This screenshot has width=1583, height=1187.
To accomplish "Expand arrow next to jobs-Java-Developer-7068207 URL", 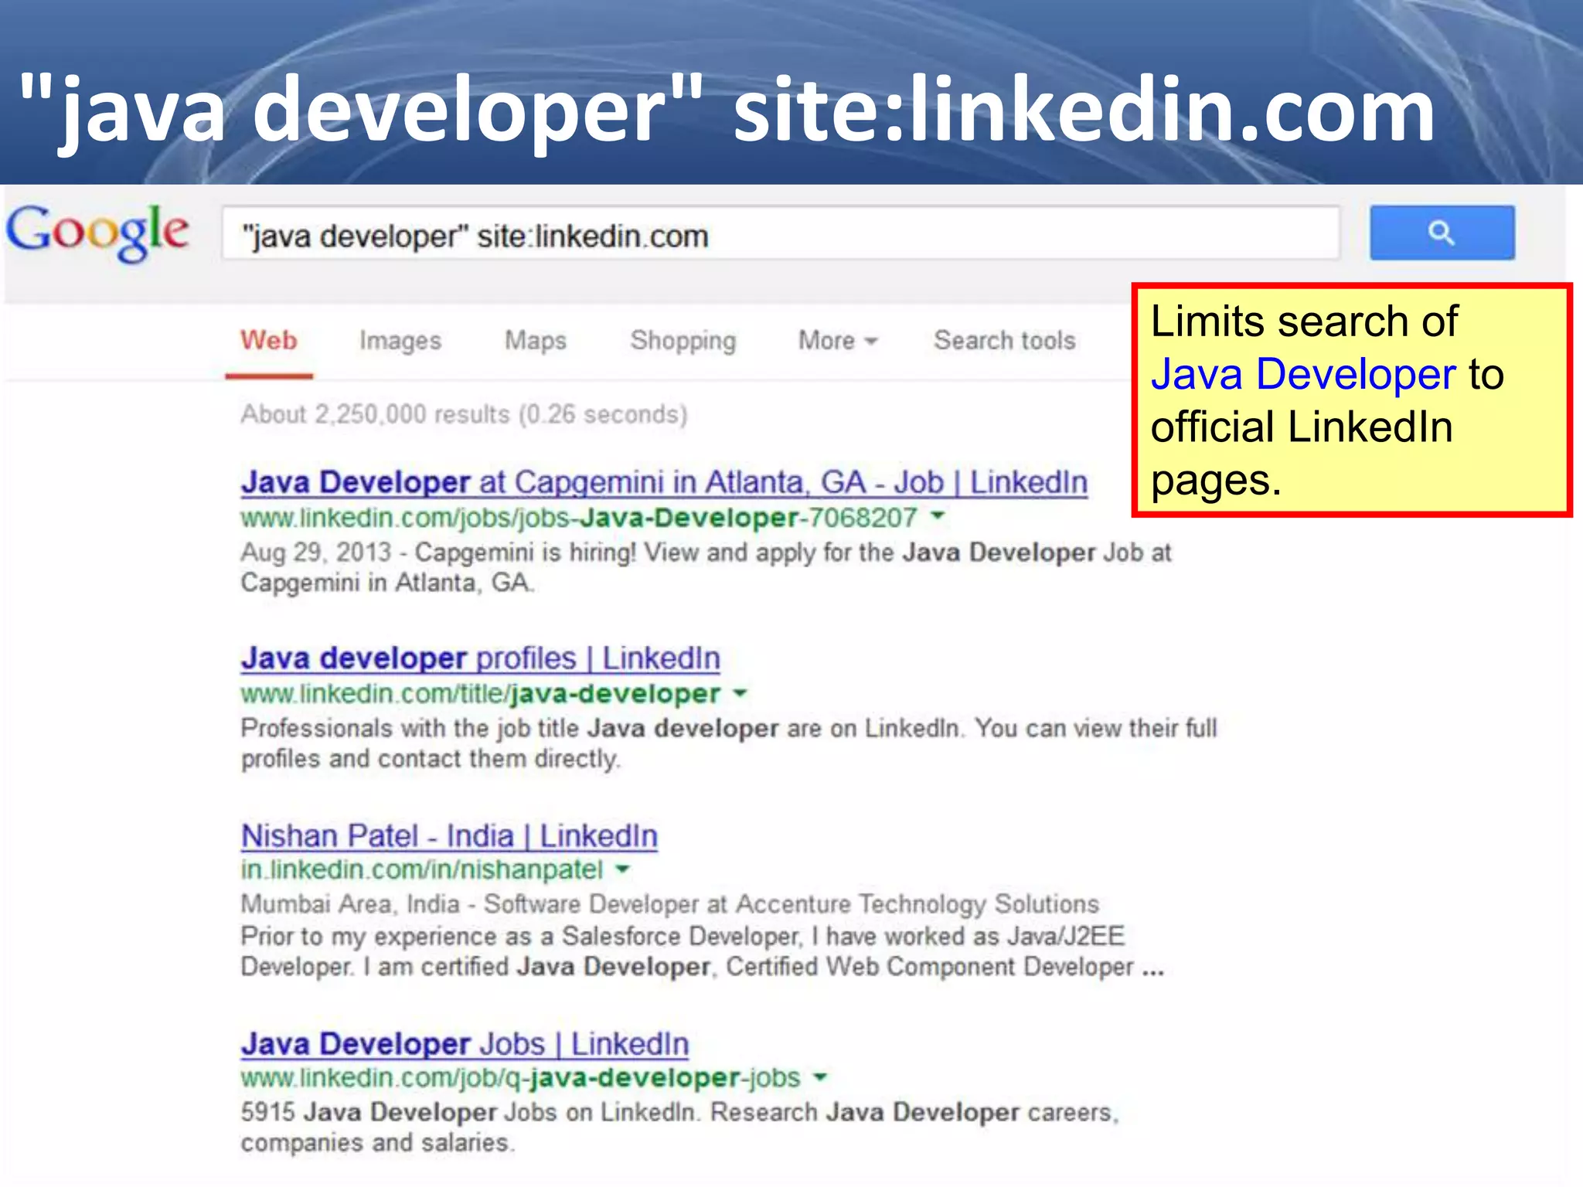I will (x=938, y=515).
